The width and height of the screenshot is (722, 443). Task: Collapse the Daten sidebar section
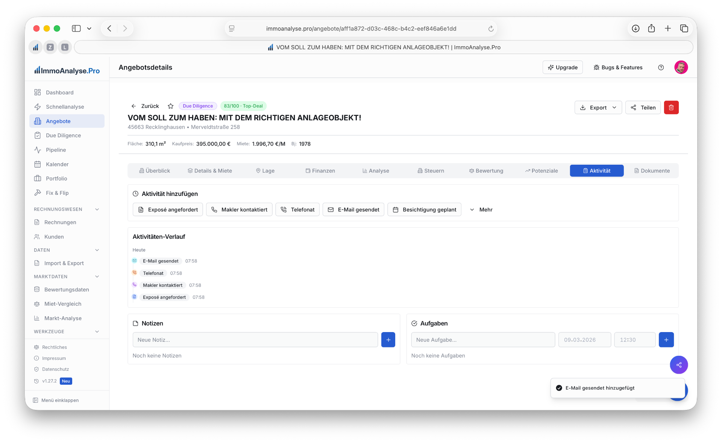pyautogui.click(x=97, y=250)
